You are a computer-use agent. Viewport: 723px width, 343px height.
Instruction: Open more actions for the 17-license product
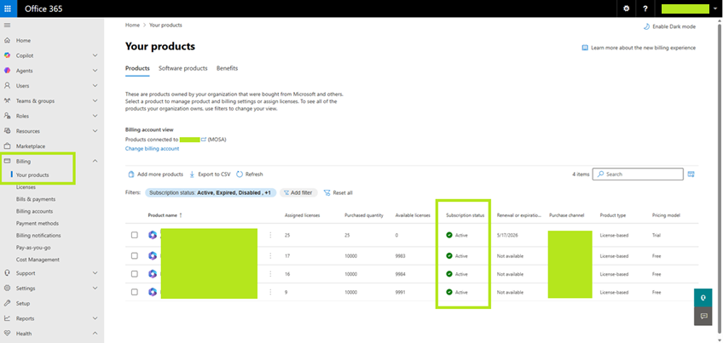coord(270,256)
